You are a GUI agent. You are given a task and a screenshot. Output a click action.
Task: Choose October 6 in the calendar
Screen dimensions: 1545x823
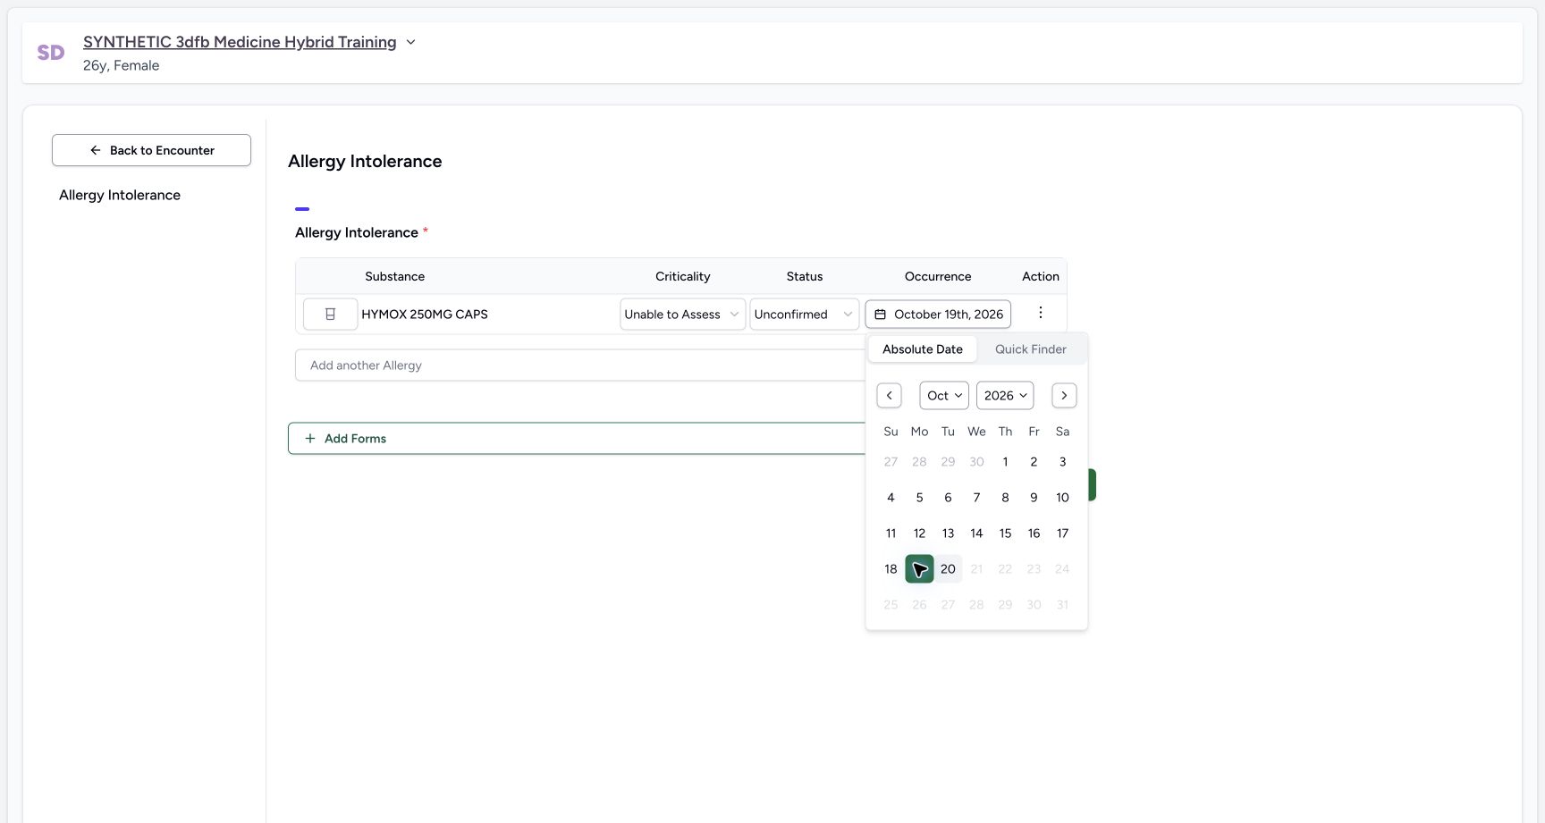(x=948, y=498)
